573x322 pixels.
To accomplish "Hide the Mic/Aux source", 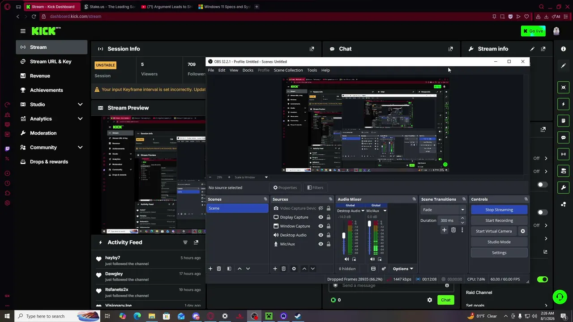I will pos(321,244).
